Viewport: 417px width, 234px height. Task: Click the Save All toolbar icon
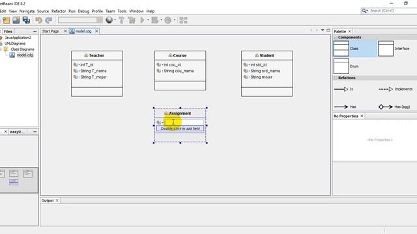(x=26, y=20)
